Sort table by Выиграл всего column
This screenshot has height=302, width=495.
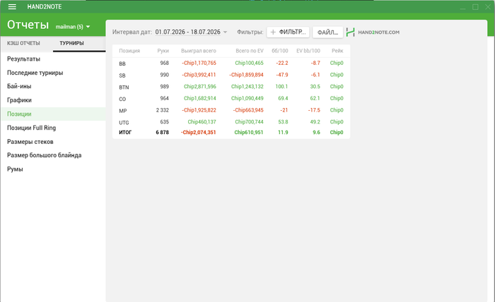[199, 51]
